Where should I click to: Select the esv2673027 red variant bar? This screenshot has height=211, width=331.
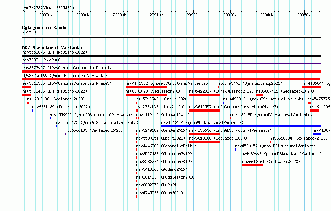pos(171,71)
